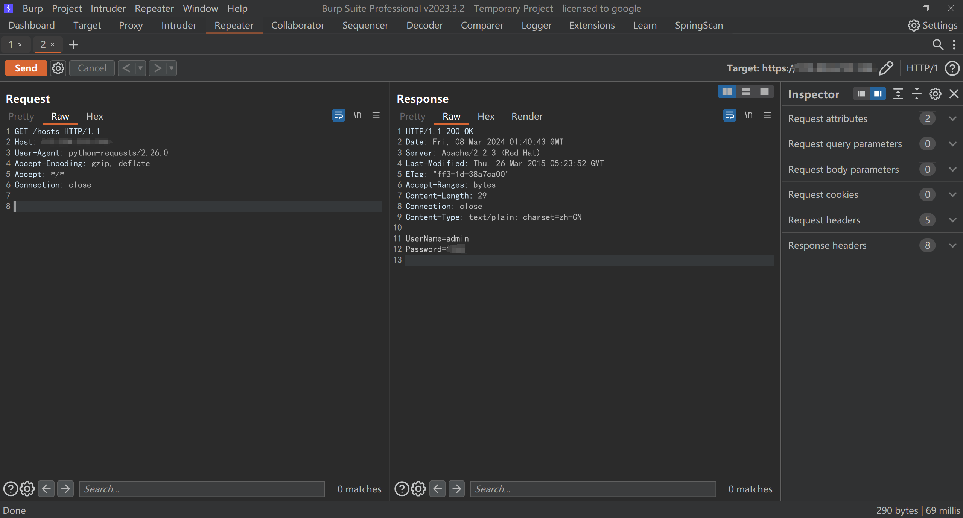Switch Response view to Hex
Screen dimensions: 963x518
pos(486,116)
